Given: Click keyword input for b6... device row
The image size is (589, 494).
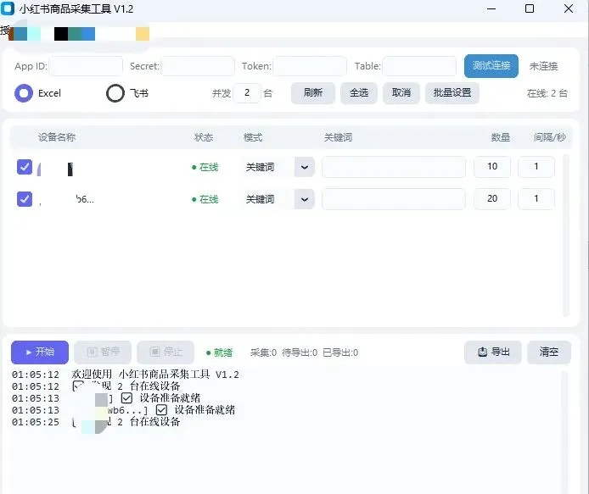Looking at the screenshot, I should (x=394, y=199).
